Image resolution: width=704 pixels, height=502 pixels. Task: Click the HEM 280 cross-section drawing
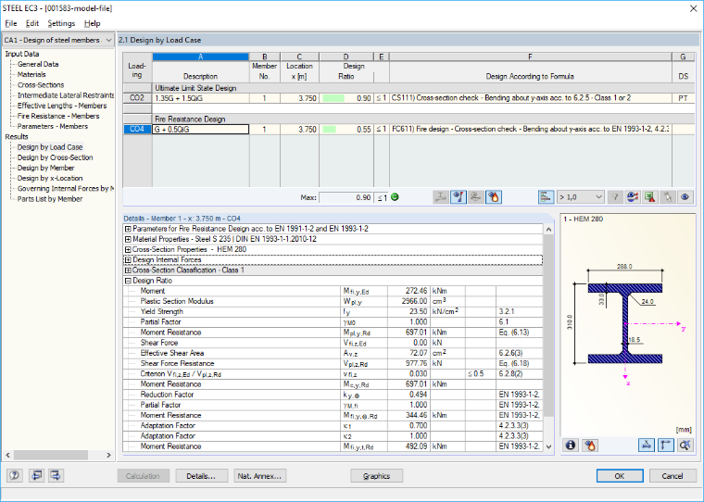tap(625, 322)
